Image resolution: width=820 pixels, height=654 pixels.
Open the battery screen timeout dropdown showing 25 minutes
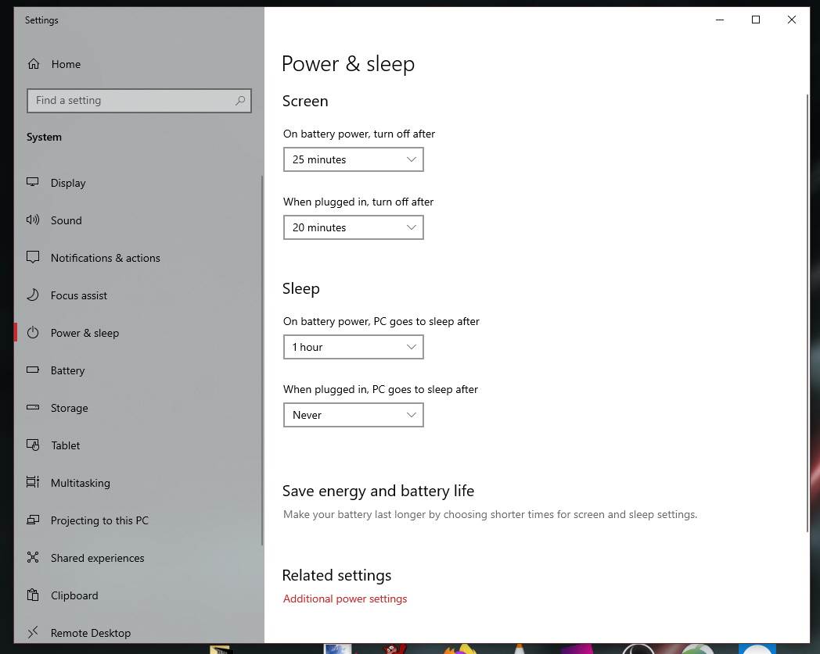pyautogui.click(x=353, y=159)
